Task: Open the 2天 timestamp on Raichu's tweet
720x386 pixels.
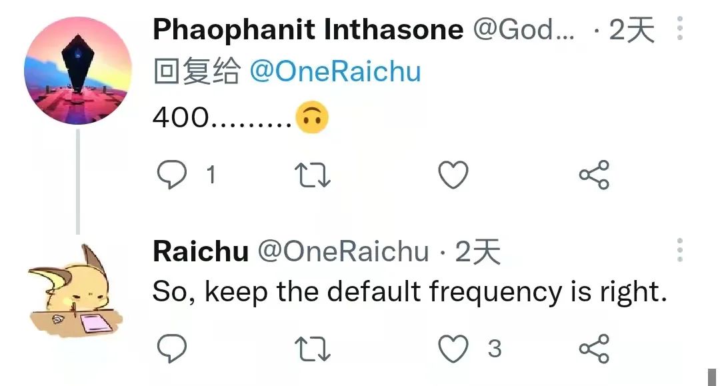Action: point(477,251)
